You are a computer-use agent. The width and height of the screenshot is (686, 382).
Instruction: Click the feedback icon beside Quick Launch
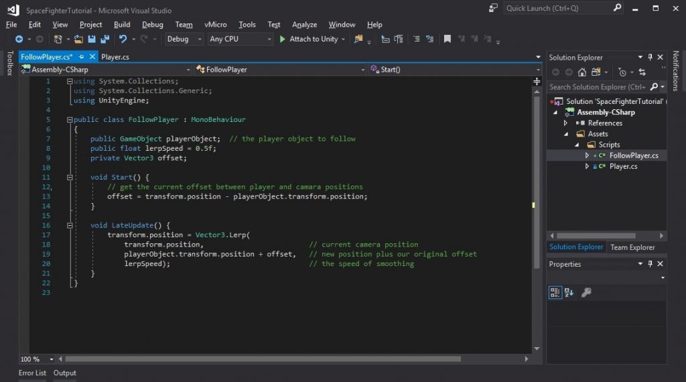(x=493, y=8)
